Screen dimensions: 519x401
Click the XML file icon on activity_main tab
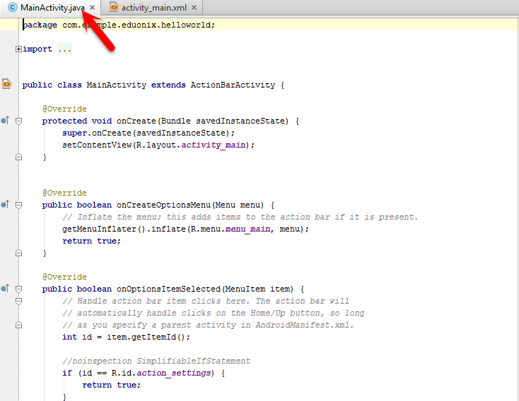(x=114, y=7)
